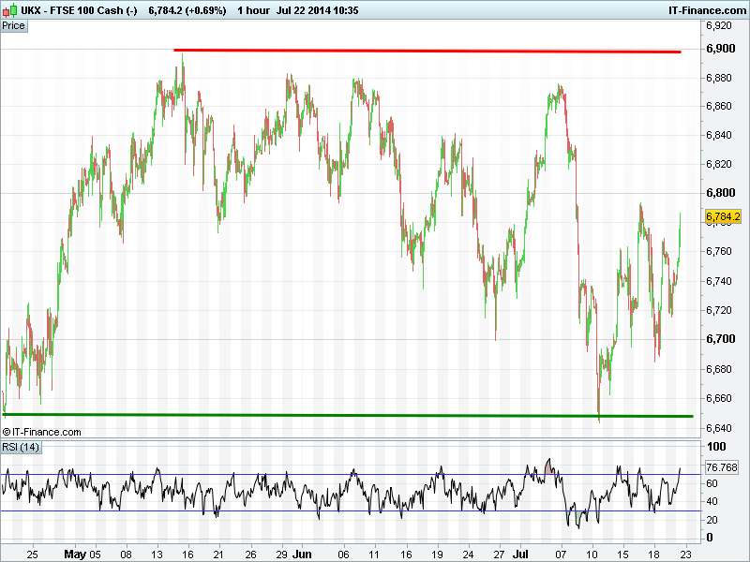Click the 13 date label on the time axis
The width and height of the screenshot is (750, 562).
click(157, 555)
